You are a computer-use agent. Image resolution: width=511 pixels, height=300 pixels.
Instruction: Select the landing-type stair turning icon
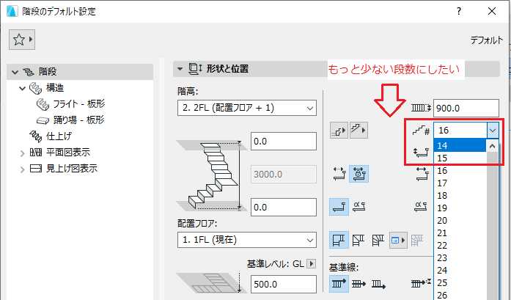(339, 240)
